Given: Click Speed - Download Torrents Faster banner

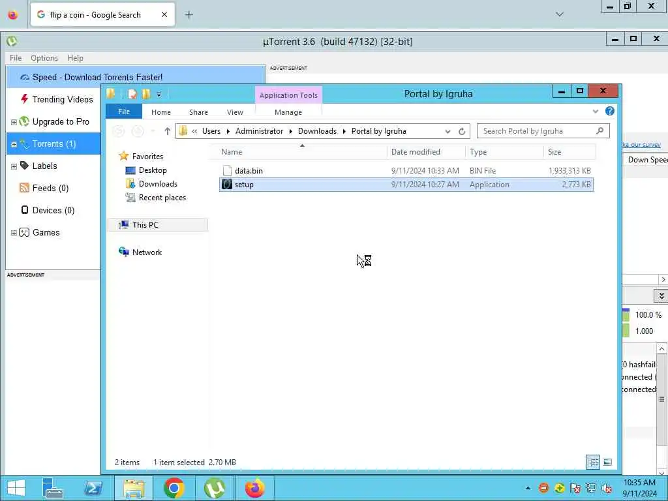Looking at the screenshot, I should point(136,77).
